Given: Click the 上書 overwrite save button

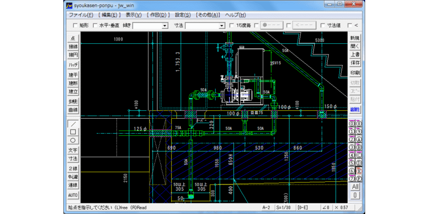Looking at the screenshot, I should click(x=355, y=55).
